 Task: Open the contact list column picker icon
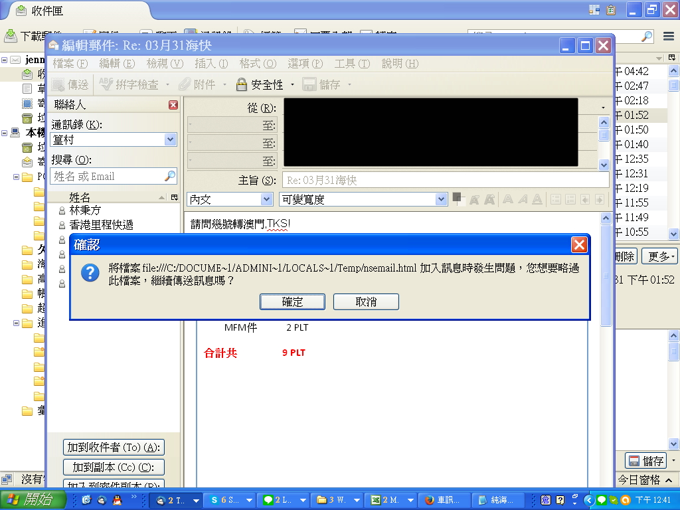[175, 198]
